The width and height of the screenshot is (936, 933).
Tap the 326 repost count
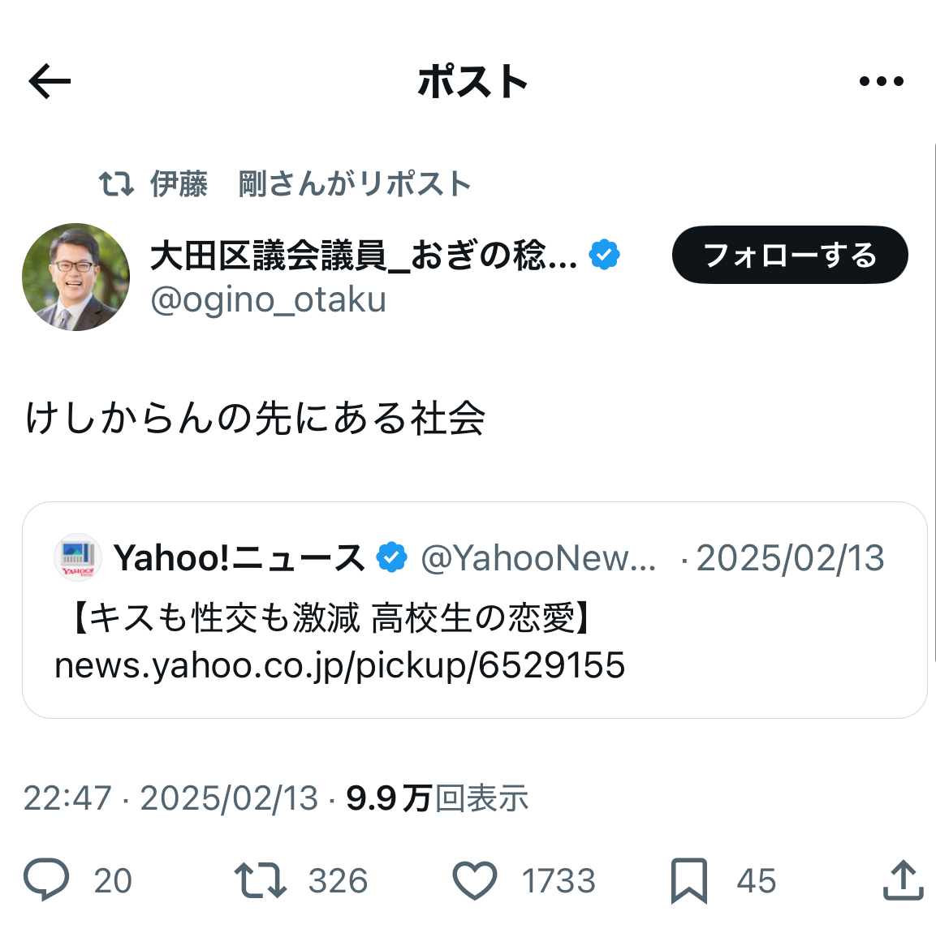338,881
